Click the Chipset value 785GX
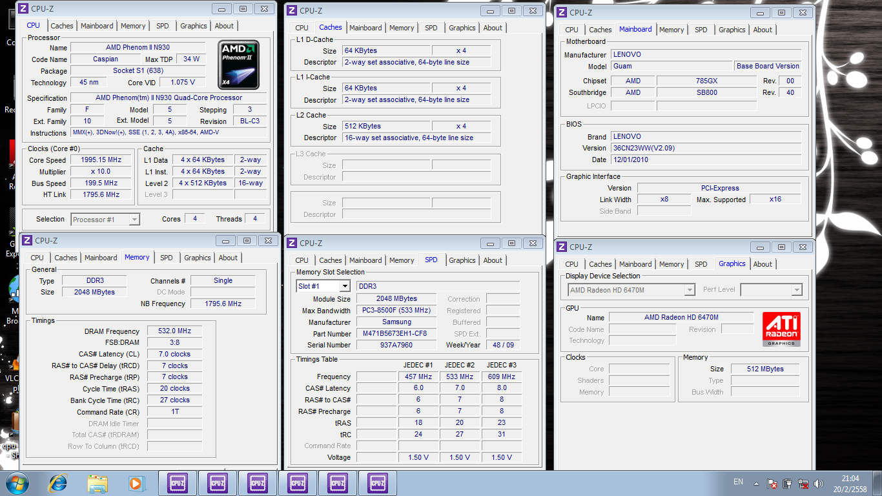The width and height of the screenshot is (882, 496). pos(706,81)
